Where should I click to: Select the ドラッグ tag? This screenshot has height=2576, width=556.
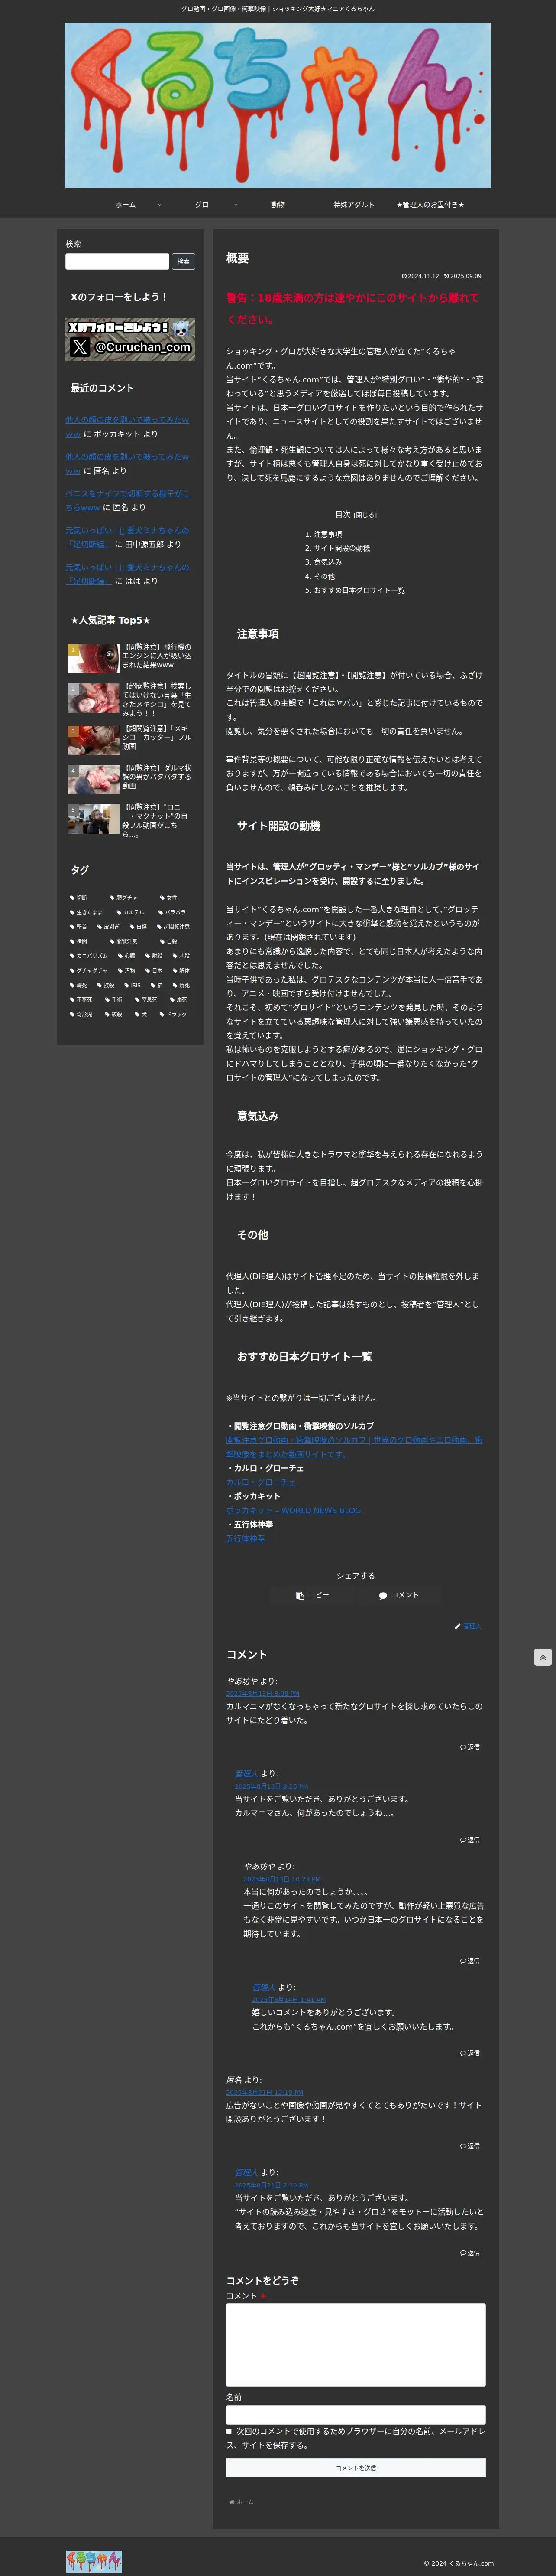pyautogui.click(x=174, y=1014)
